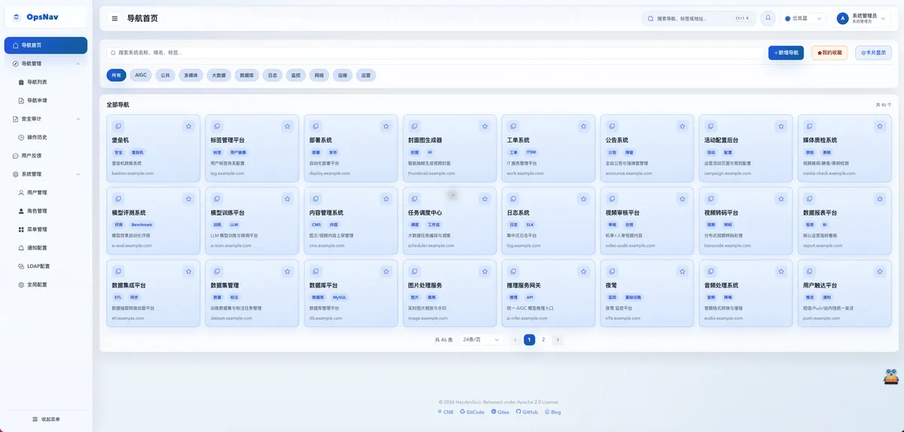
Task: Copy icon on 视频审核平台 card
Action: (612, 199)
